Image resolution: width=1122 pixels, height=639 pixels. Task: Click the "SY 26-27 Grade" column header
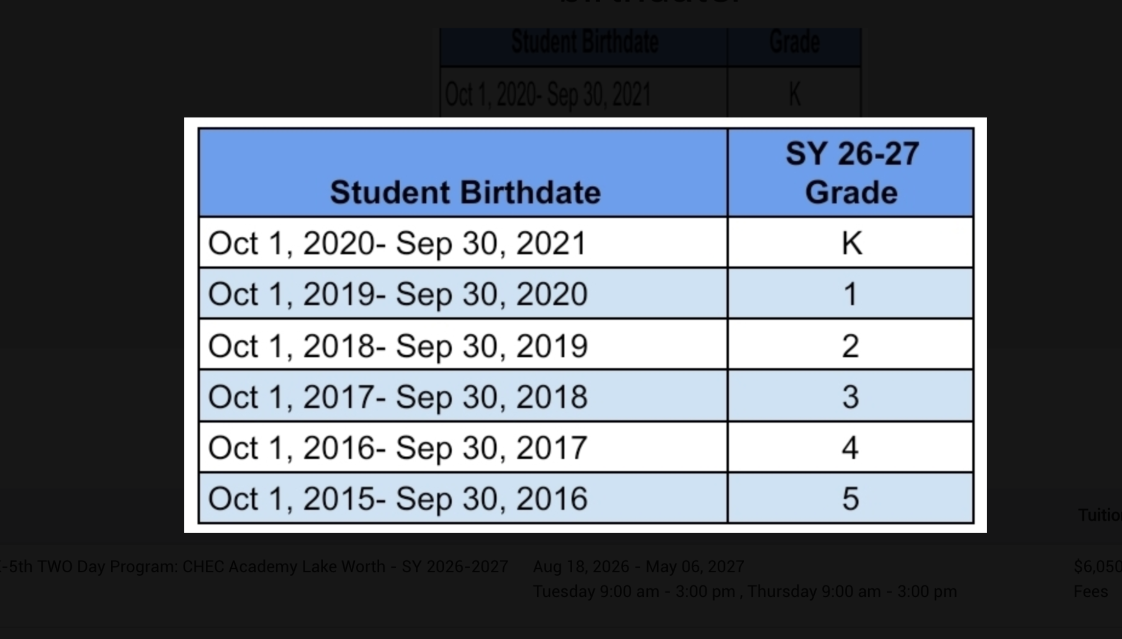click(x=851, y=172)
